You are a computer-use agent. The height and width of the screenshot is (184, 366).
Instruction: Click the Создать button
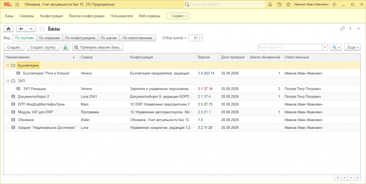click(14, 47)
